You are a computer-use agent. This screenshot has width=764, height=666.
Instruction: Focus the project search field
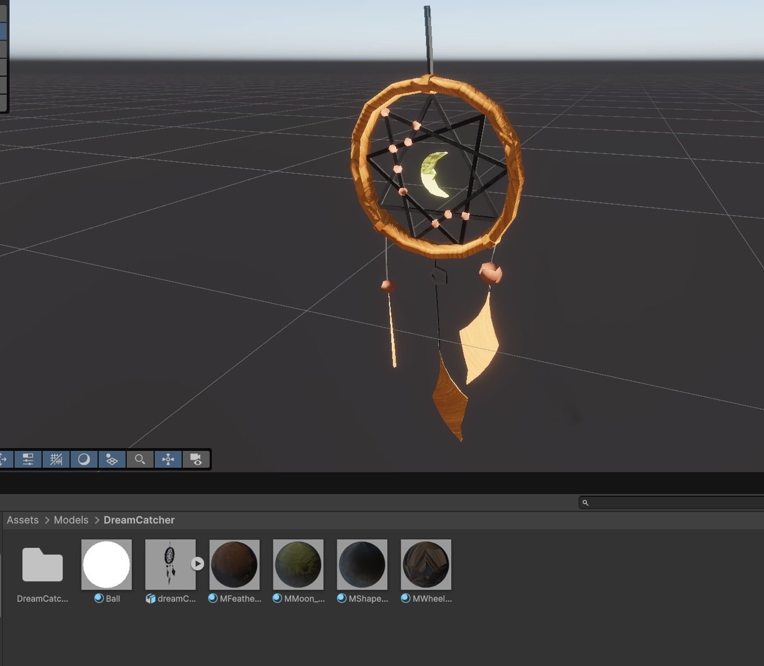point(672,502)
